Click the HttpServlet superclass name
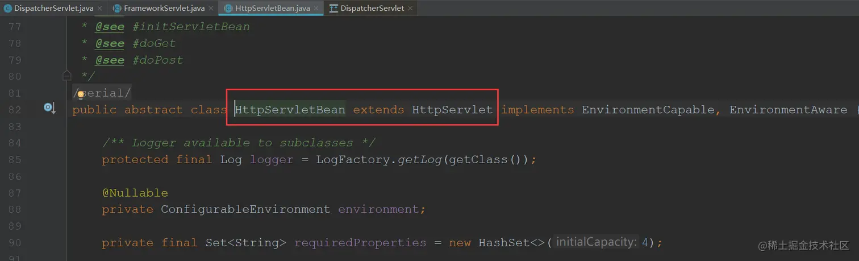Screen dimensions: 859x261 tap(452, 109)
